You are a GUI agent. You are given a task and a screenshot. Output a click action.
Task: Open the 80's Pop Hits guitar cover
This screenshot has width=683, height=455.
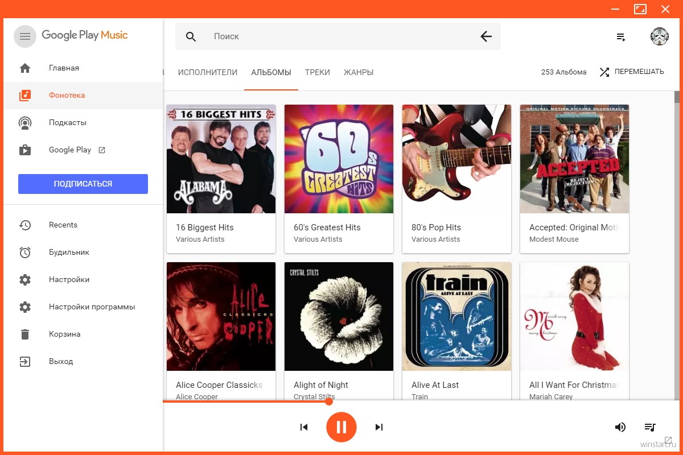pyautogui.click(x=456, y=159)
